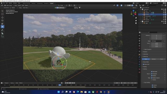Screen dimensions: 167x94
Task: Select the Measure tool
Action: coord(2,33)
